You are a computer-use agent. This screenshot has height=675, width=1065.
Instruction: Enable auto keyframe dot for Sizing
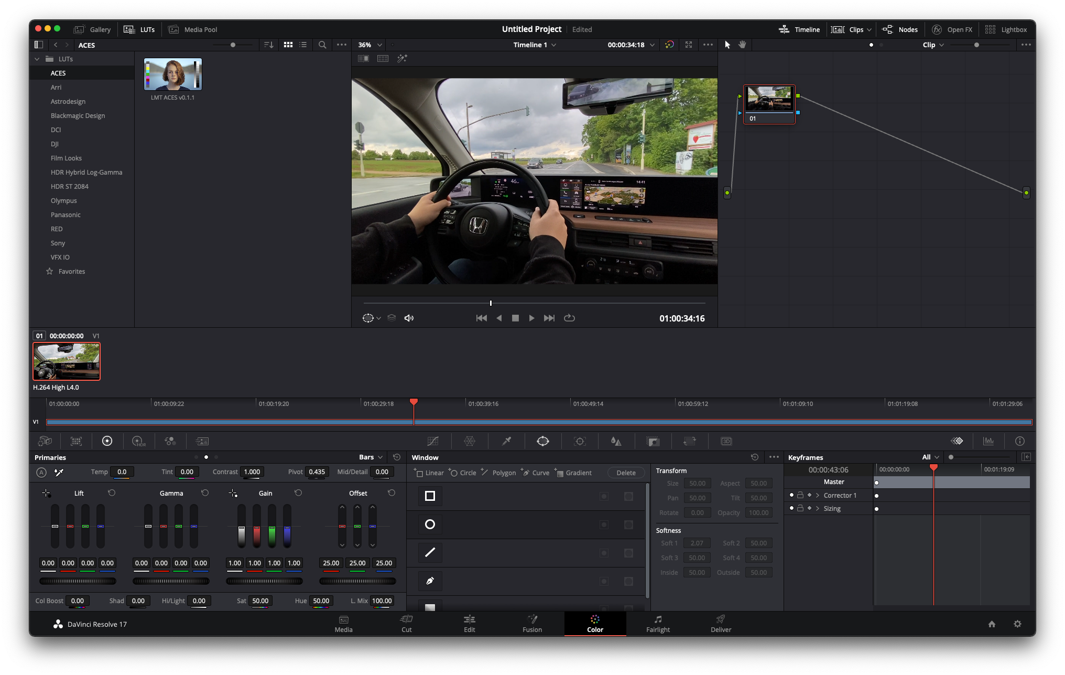click(x=791, y=508)
